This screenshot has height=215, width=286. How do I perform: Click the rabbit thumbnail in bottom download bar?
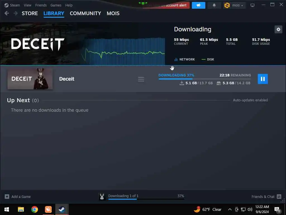[x=102, y=197]
